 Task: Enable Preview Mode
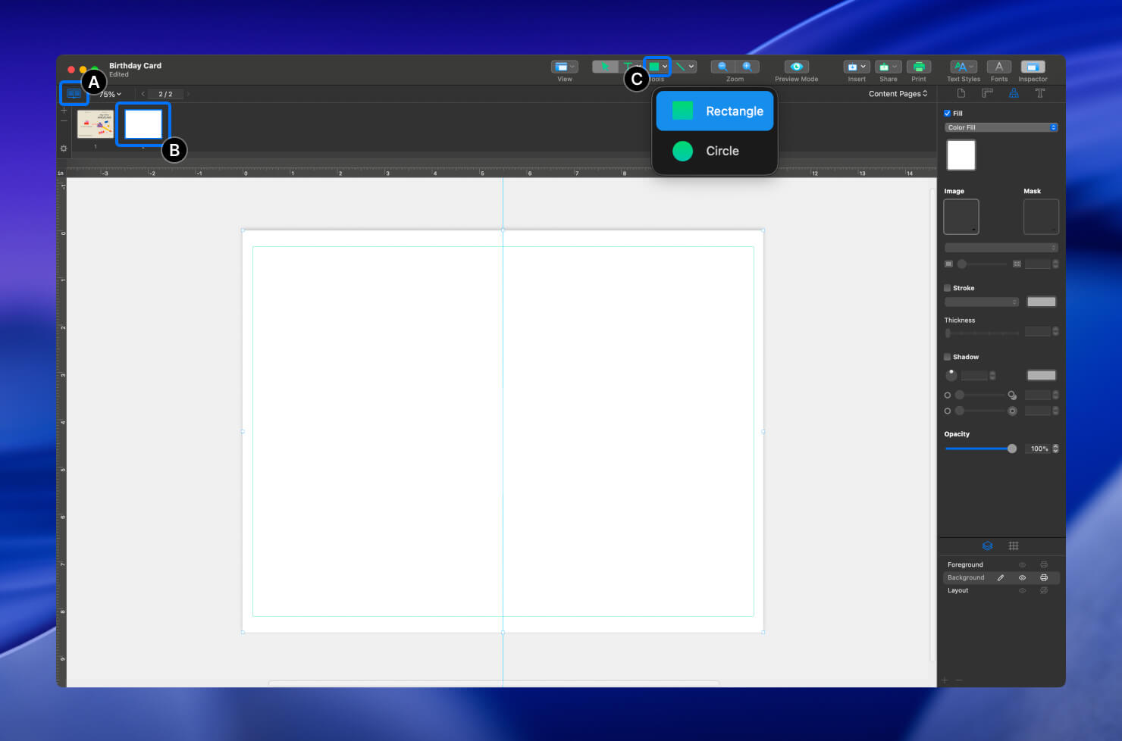(x=796, y=67)
